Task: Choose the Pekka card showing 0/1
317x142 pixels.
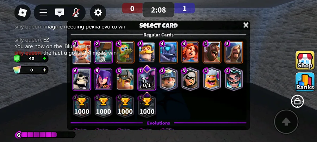Action: pyautogui.click(x=147, y=79)
